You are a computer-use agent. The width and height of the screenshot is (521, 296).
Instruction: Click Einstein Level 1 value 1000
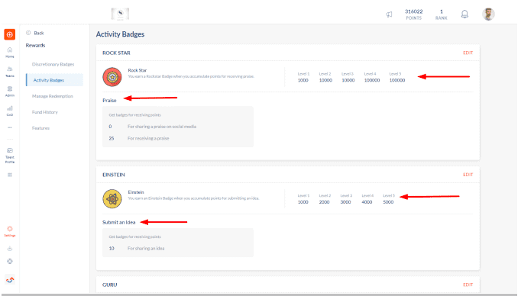click(x=303, y=201)
